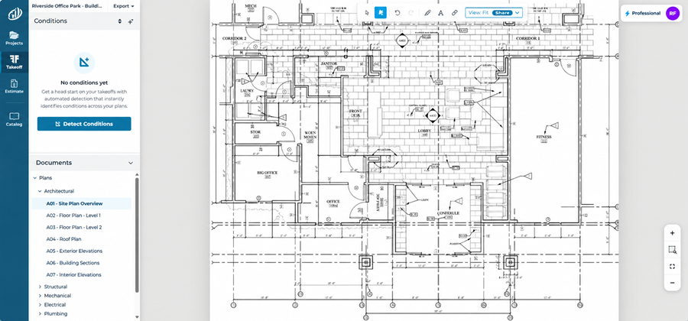Expand the Mechanical folder

click(x=40, y=296)
